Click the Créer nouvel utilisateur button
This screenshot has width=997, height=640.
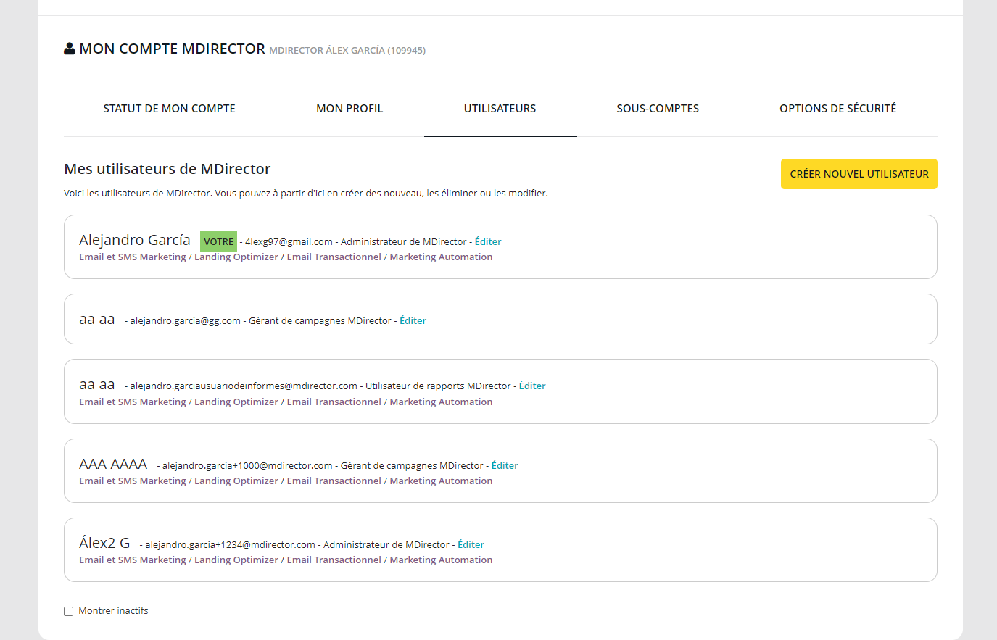859,174
